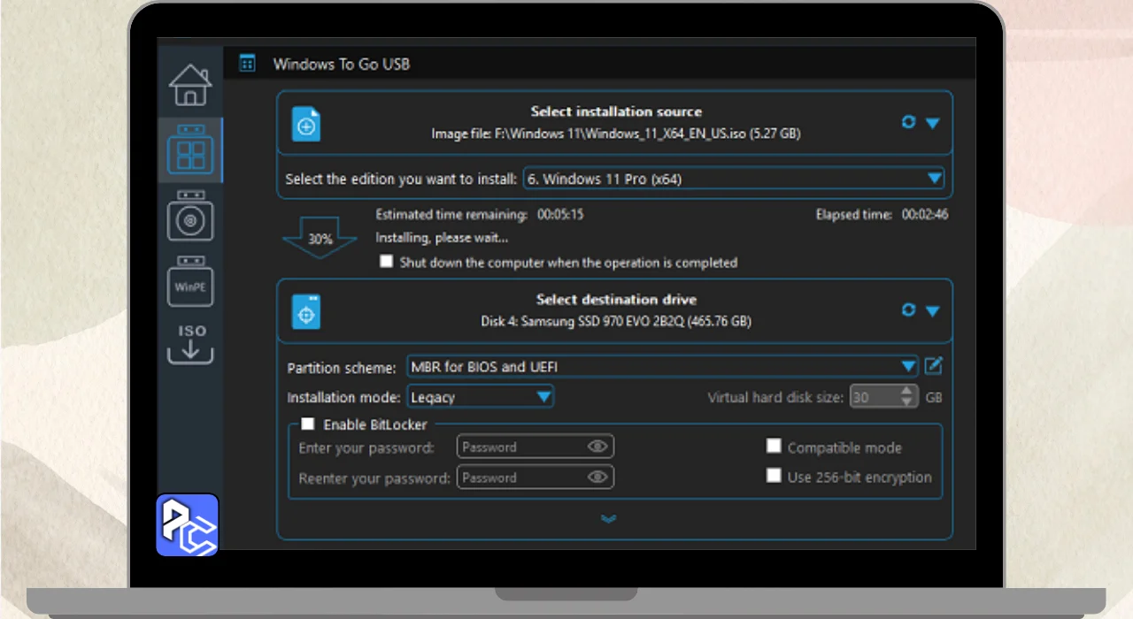This screenshot has height=619, width=1133.
Task: Refresh the destination drive list
Action: click(908, 310)
